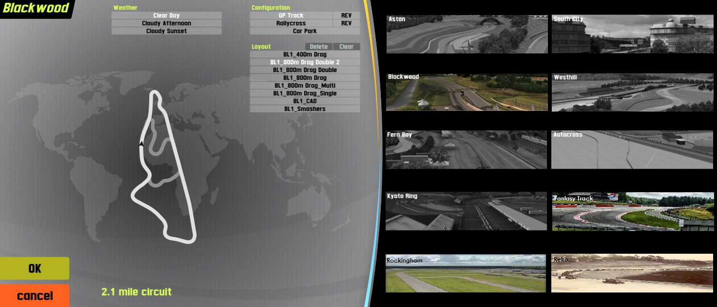Image resolution: width=717 pixels, height=307 pixels.
Task: Select the BL1_800m Drag layout
Action: point(305,78)
